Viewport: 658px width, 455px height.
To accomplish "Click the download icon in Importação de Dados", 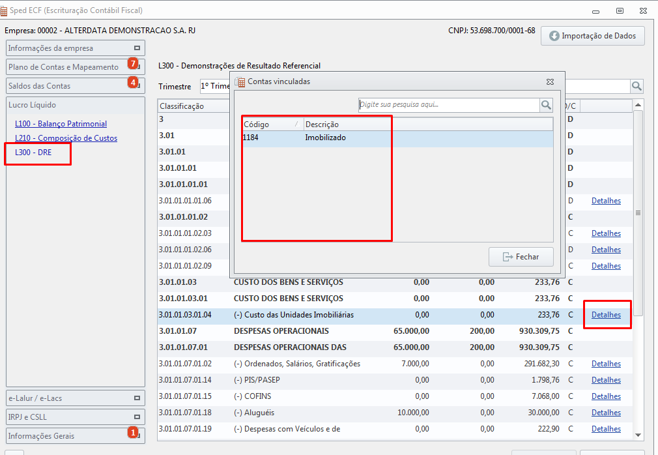I will coord(554,36).
